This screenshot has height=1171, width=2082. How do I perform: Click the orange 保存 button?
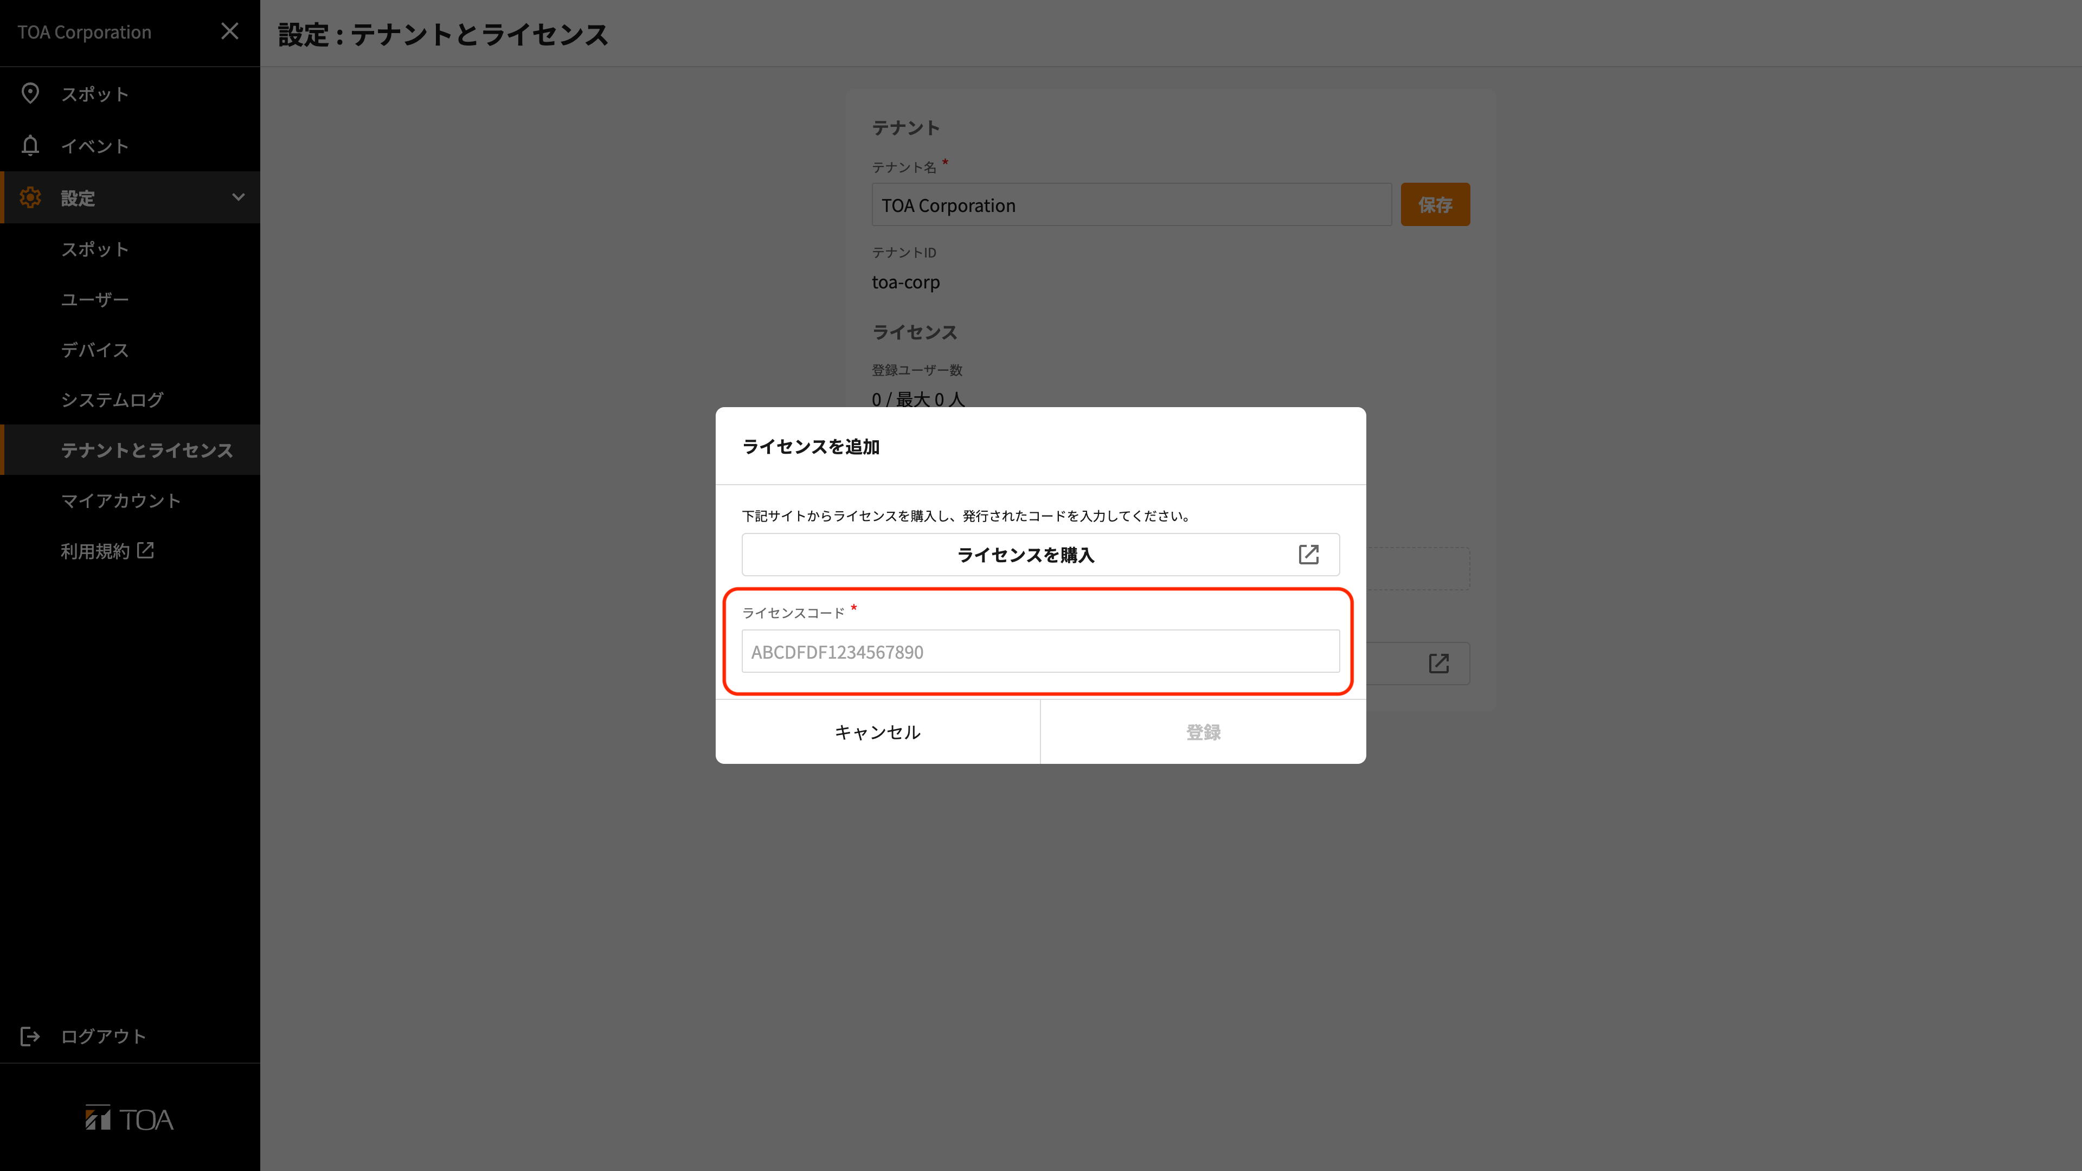pos(1435,204)
